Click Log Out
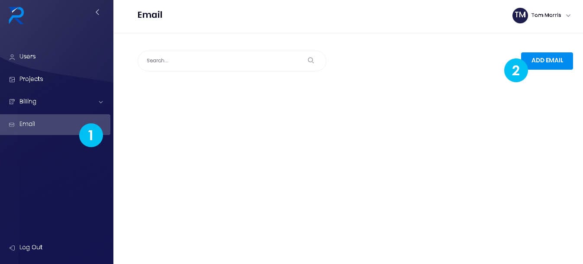This screenshot has height=264, width=583. [x=31, y=247]
